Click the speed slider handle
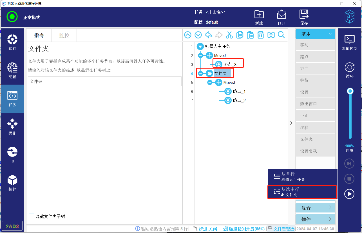 [x=350, y=91]
